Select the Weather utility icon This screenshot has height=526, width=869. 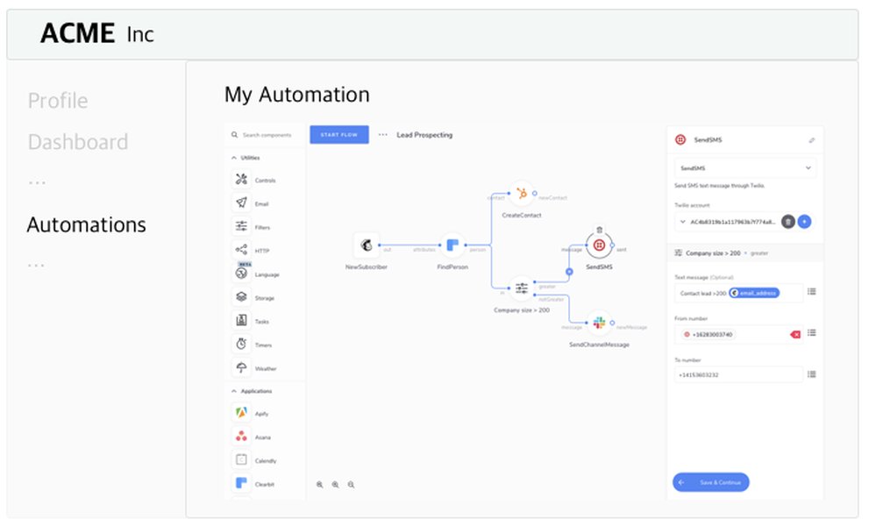pos(239,367)
